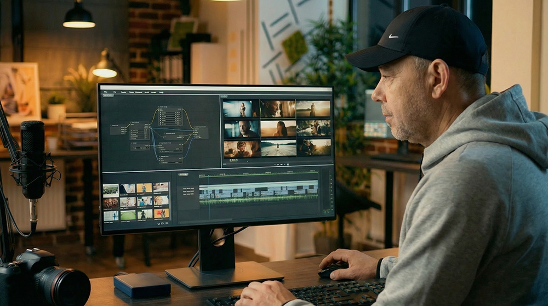Open the Help menu in the menu bar
The image size is (548, 306).
[162, 92]
